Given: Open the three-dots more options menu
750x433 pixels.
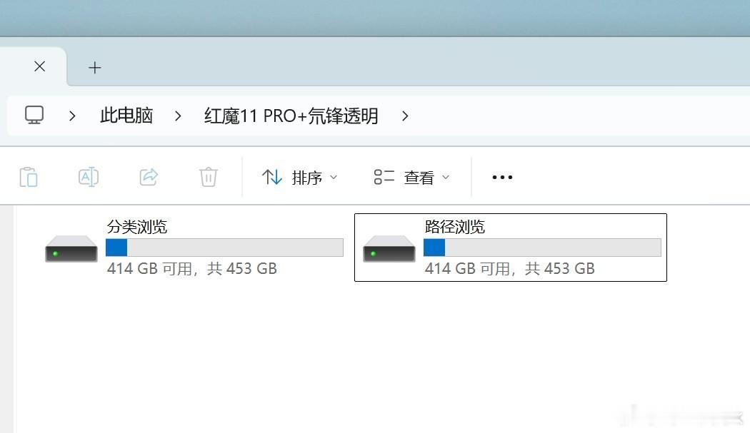Looking at the screenshot, I should point(502,178).
